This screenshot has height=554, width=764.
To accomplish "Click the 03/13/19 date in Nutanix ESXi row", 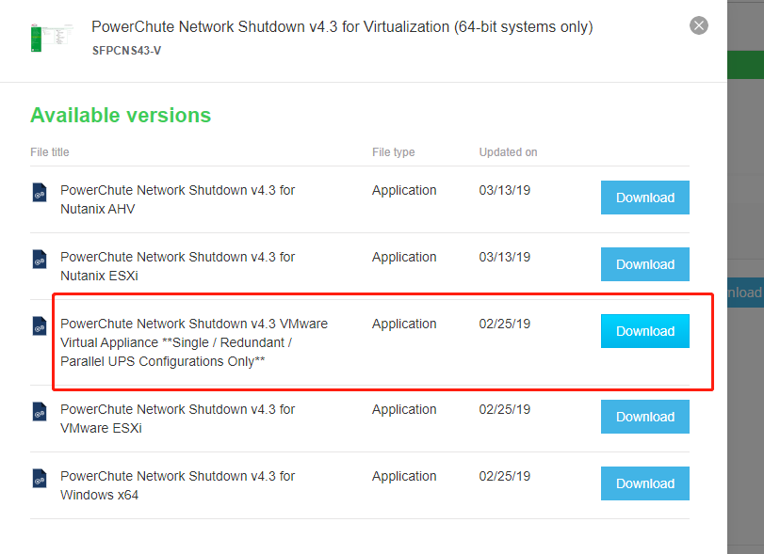I will point(504,257).
